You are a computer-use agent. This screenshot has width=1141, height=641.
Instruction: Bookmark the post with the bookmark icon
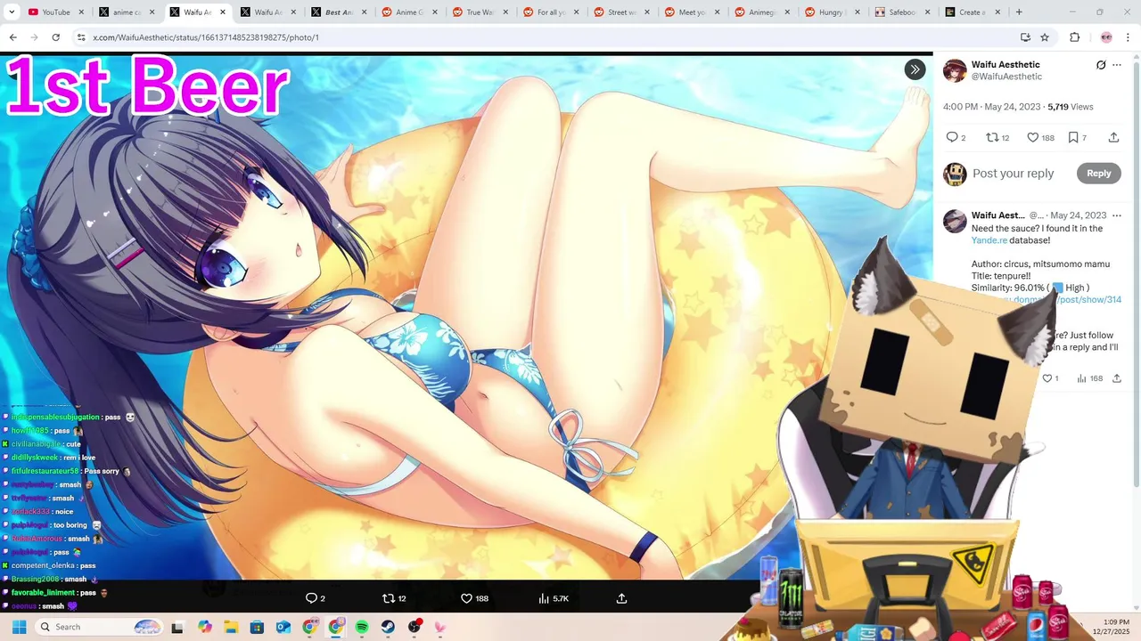pyautogui.click(x=1073, y=137)
